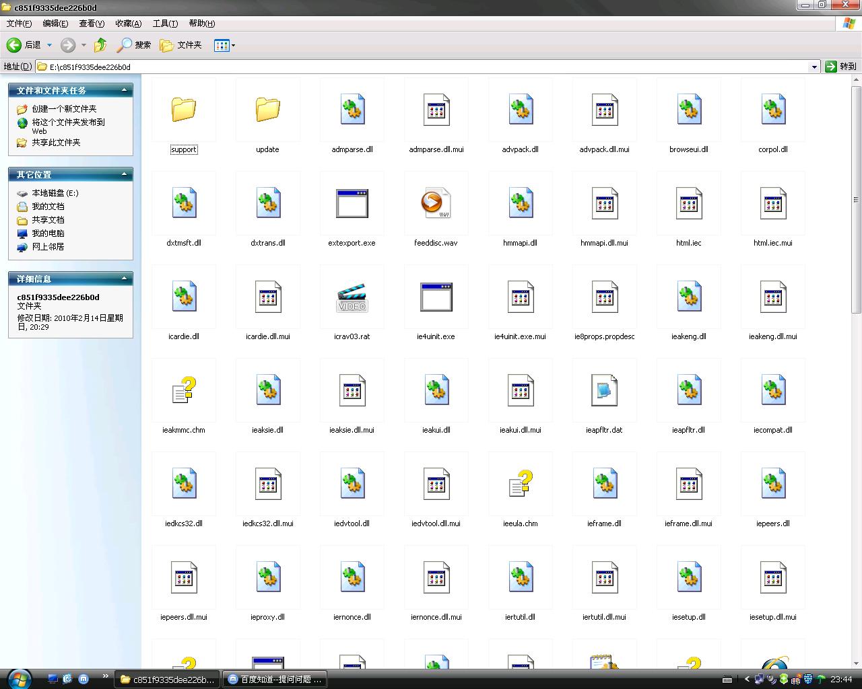Image resolution: width=862 pixels, height=689 pixels.
Task: Click 创建一个新文件夹 link
Action: [64, 108]
